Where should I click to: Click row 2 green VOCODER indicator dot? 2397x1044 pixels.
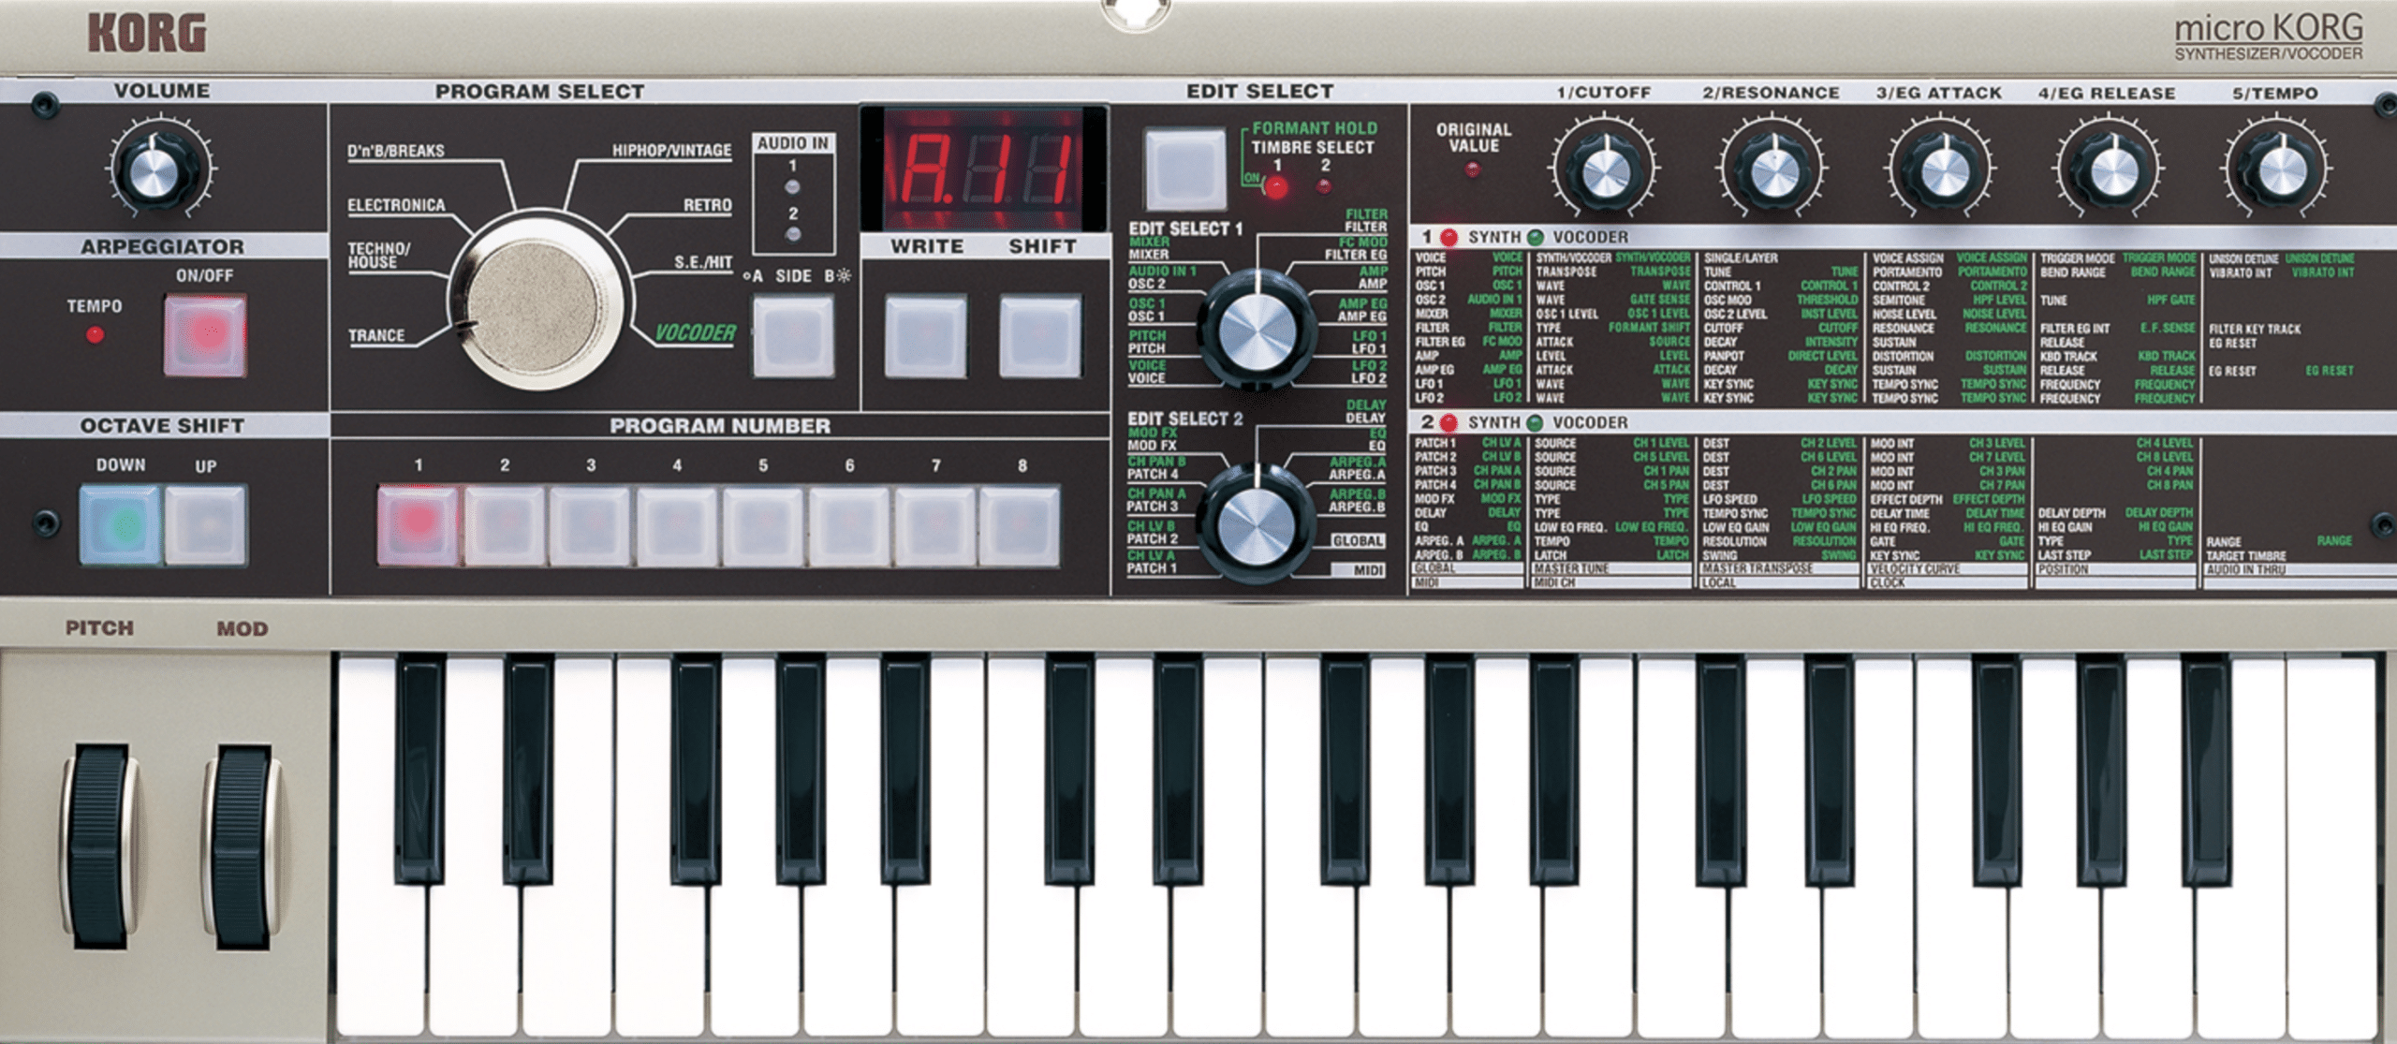tap(1535, 423)
